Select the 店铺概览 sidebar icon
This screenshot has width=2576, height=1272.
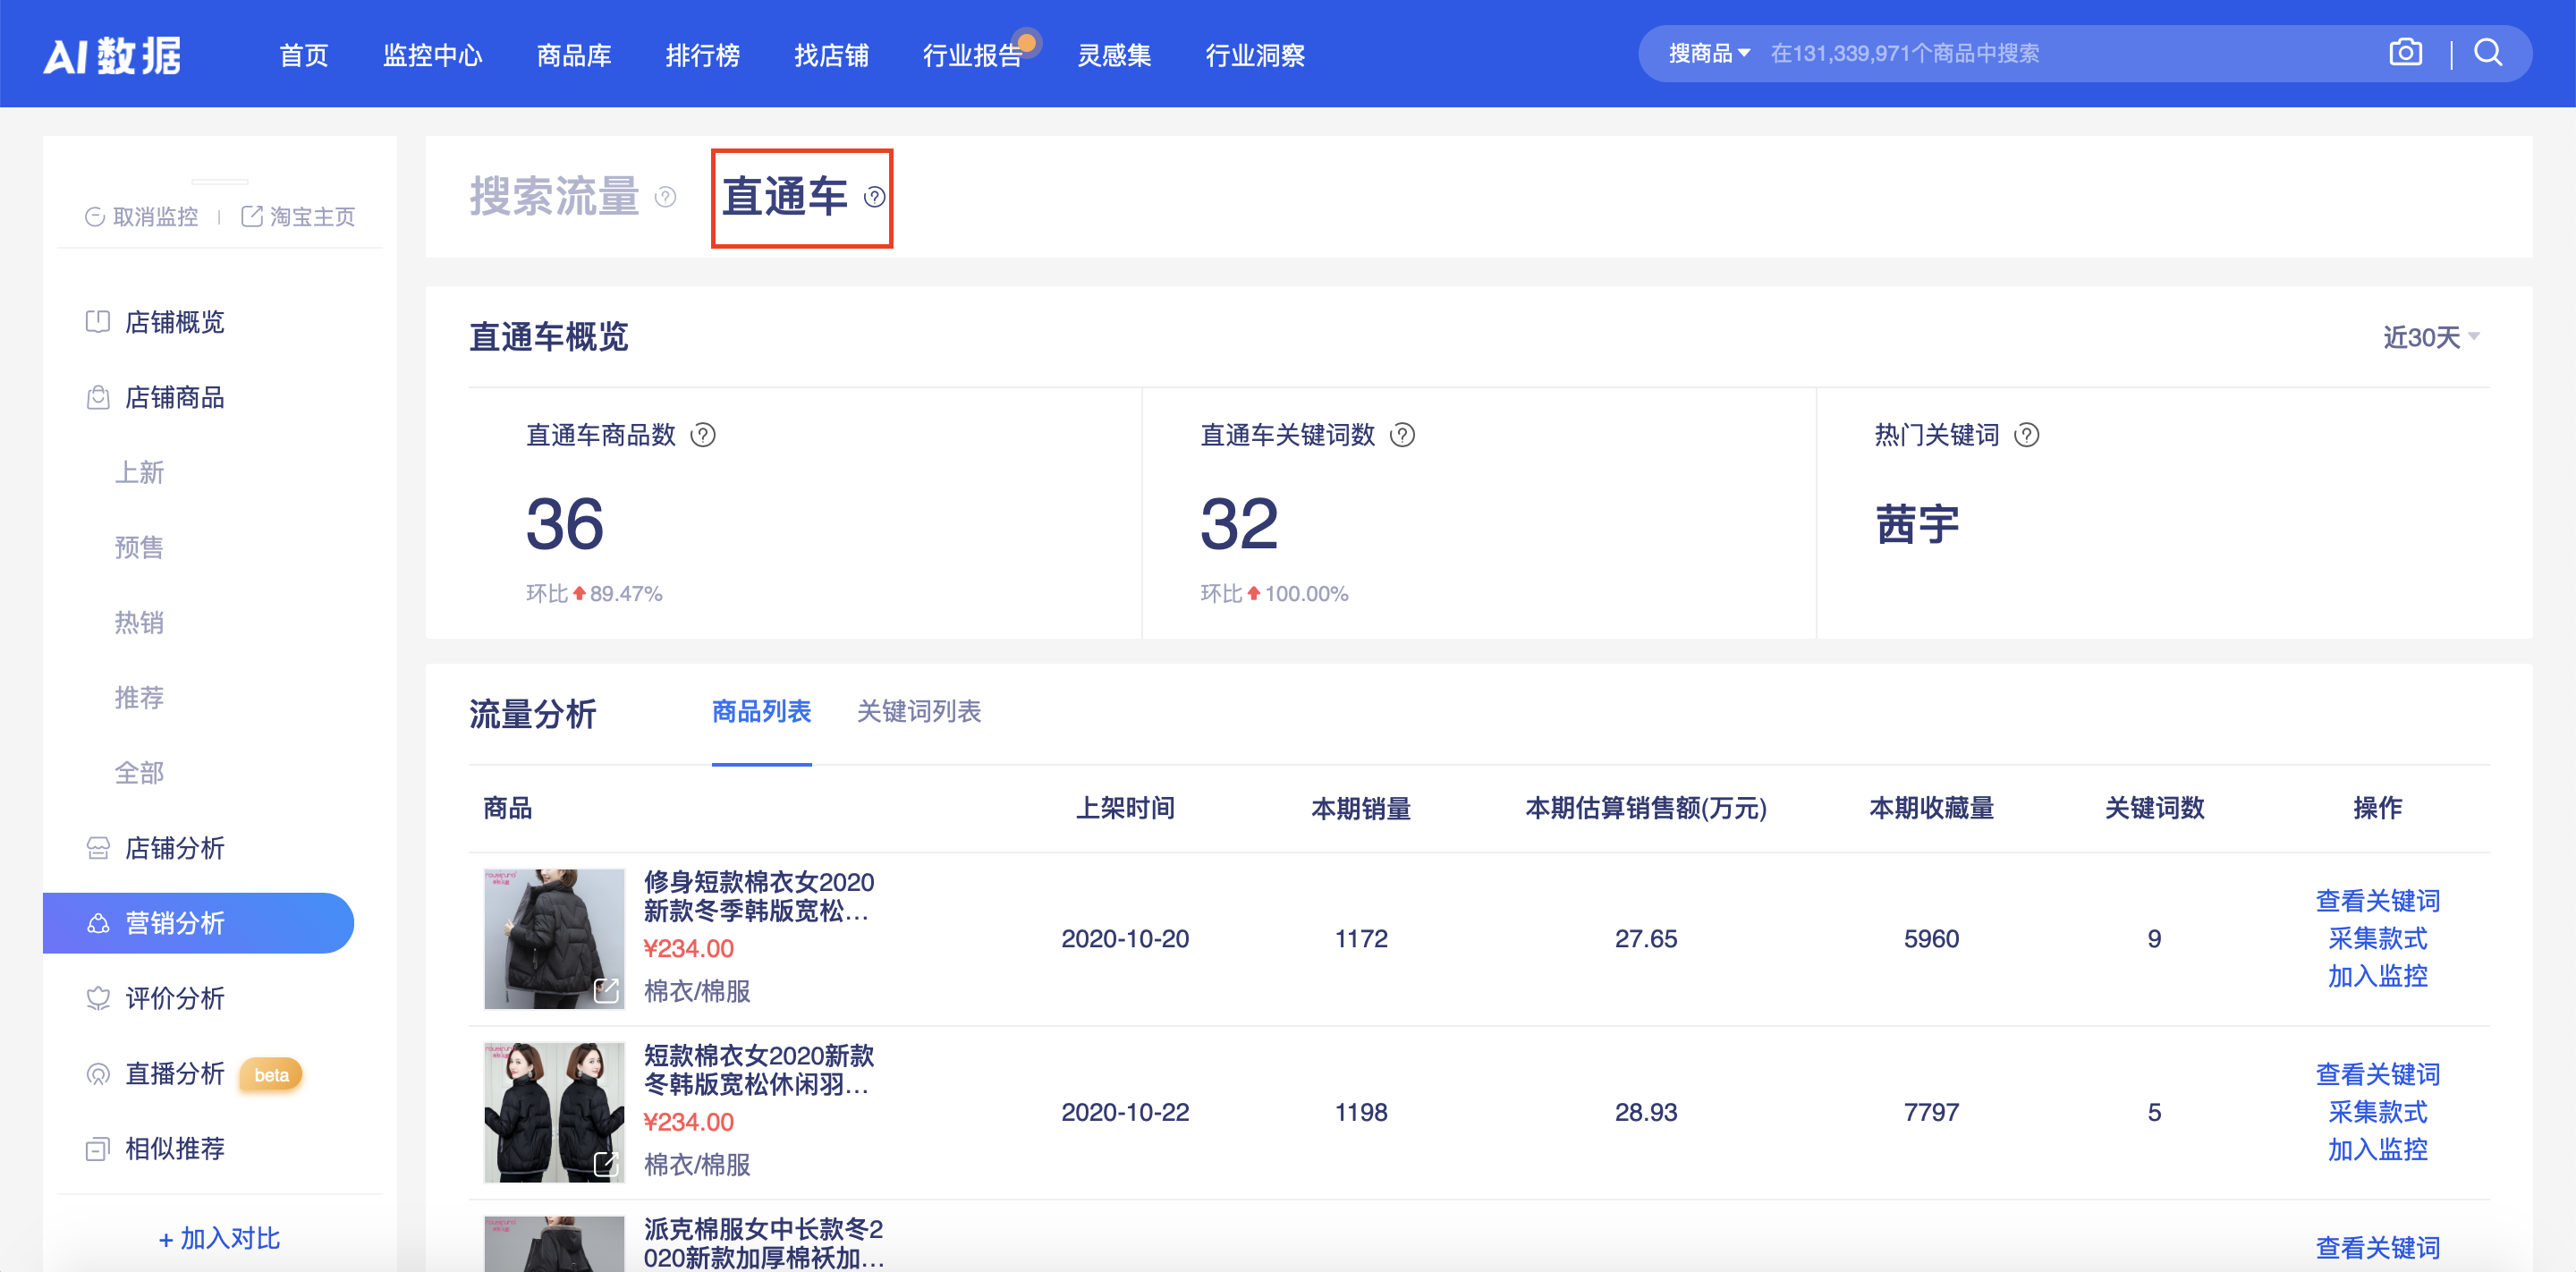tap(97, 321)
